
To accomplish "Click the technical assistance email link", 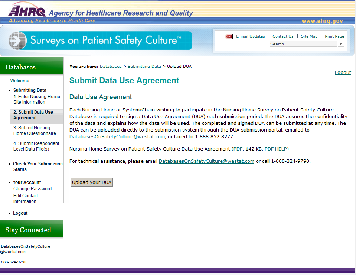I will (x=206, y=161).
